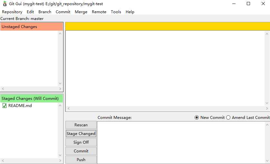
Task: Click the Staged Changes (Will Commit) header
Action: pos(32,99)
